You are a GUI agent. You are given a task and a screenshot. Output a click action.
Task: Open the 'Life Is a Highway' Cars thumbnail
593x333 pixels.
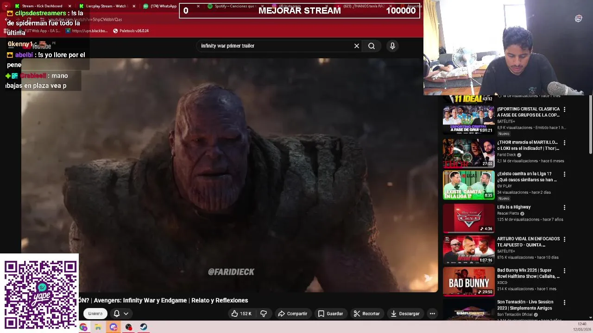[x=468, y=218]
